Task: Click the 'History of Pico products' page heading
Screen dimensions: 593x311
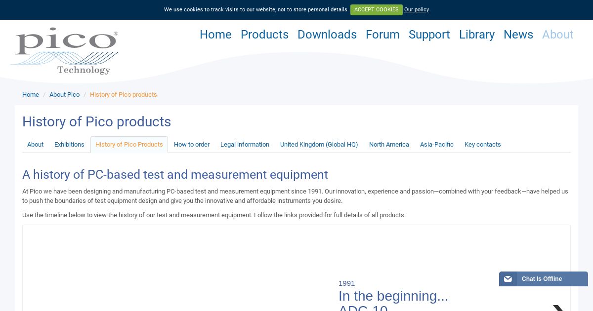Action: (x=97, y=122)
